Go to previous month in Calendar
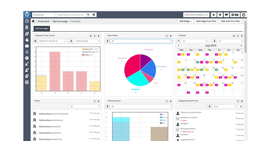Image resolution: width=270 pixels, height=141 pixels. 179,46
